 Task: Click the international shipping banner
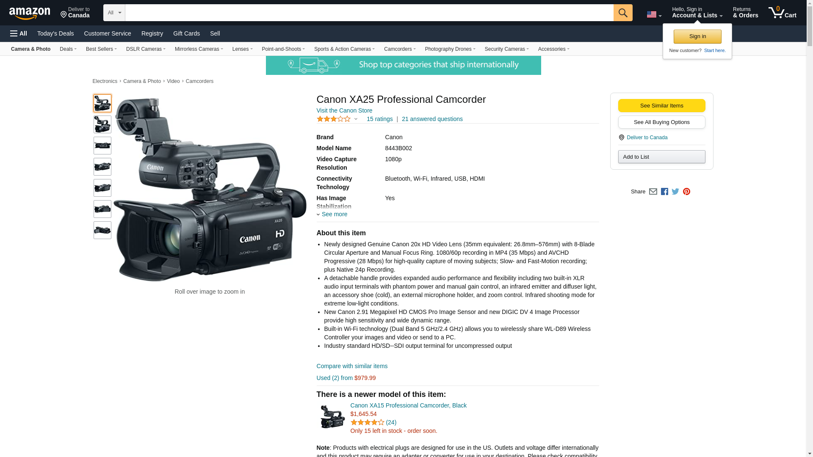[x=403, y=66]
